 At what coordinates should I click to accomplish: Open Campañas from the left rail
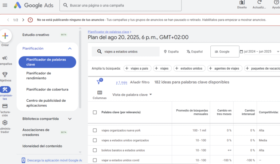click(5, 58)
